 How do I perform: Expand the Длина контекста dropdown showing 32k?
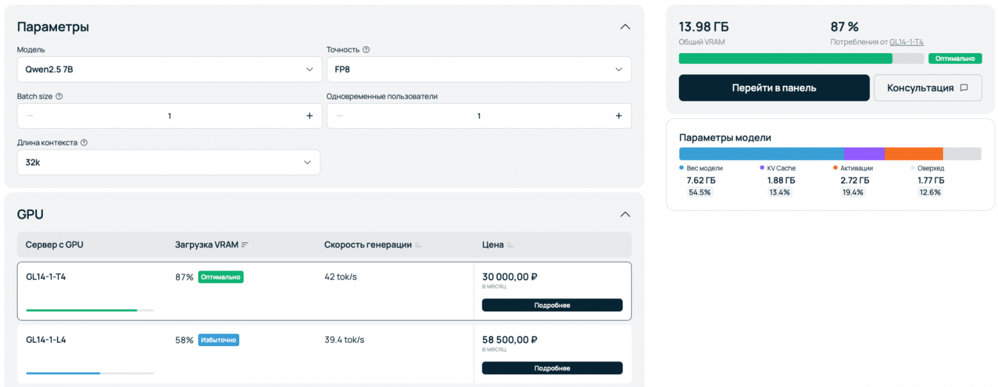pyautogui.click(x=168, y=162)
